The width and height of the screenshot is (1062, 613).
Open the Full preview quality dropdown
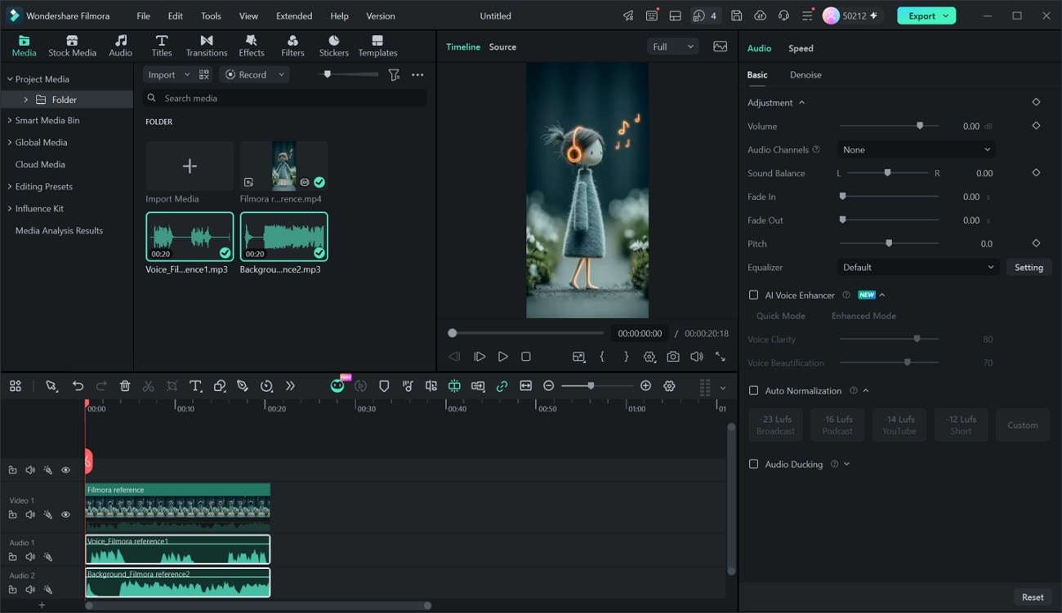click(x=673, y=47)
